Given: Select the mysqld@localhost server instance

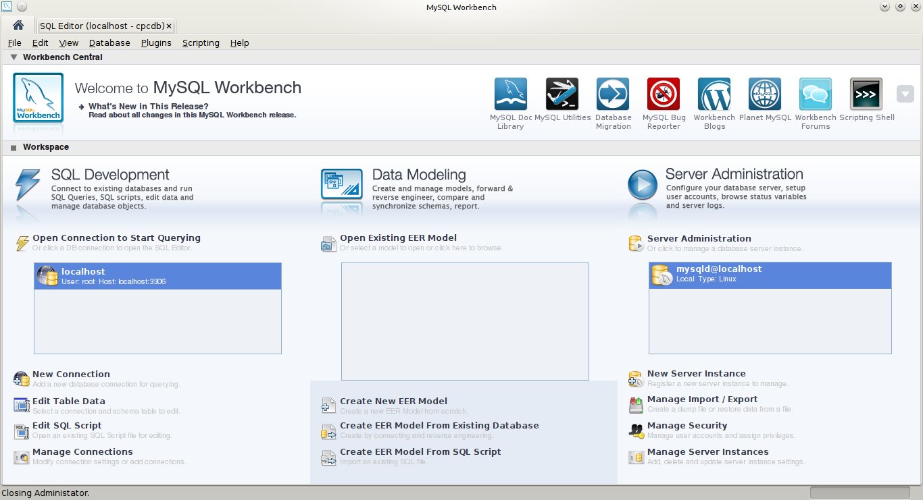Looking at the screenshot, I should click(770, 275).
